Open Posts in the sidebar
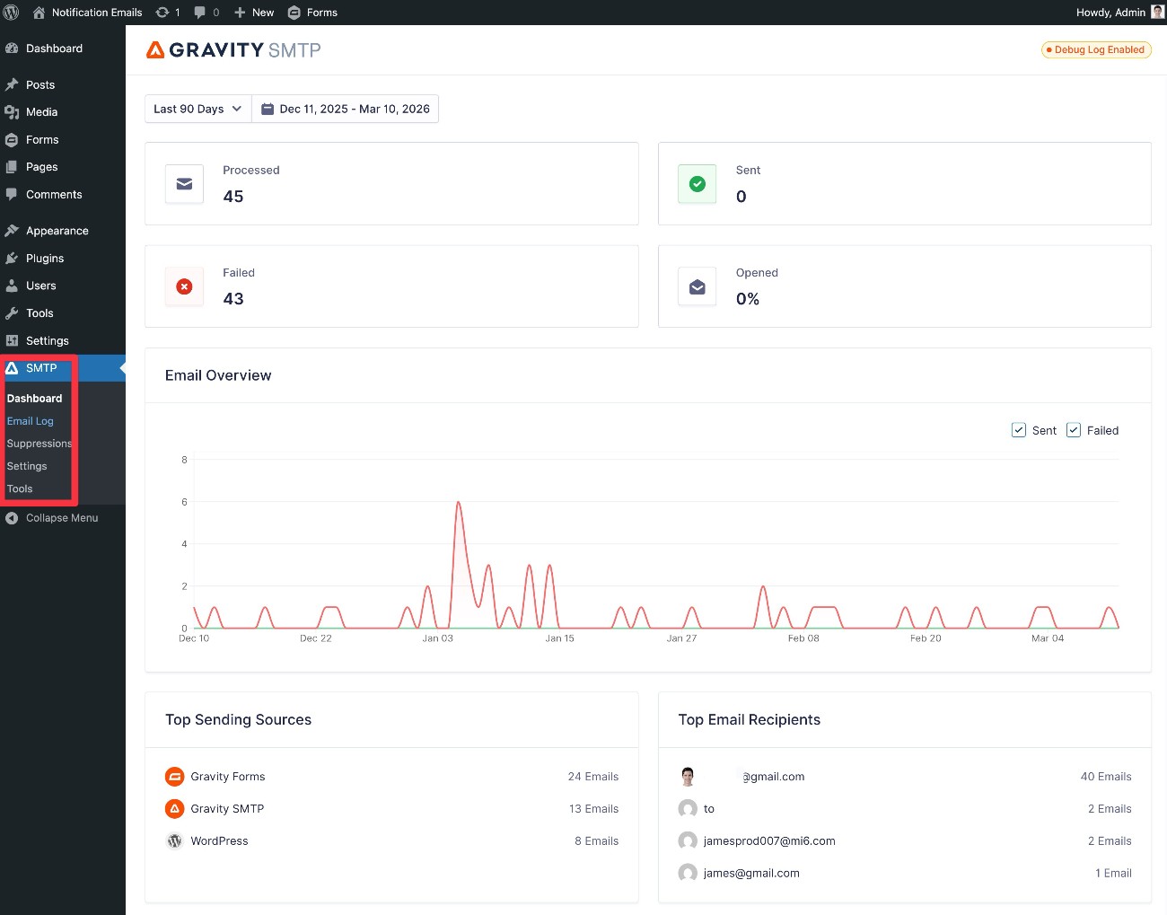This screenshot has width=1167, height=915. (x=40, y=84)
